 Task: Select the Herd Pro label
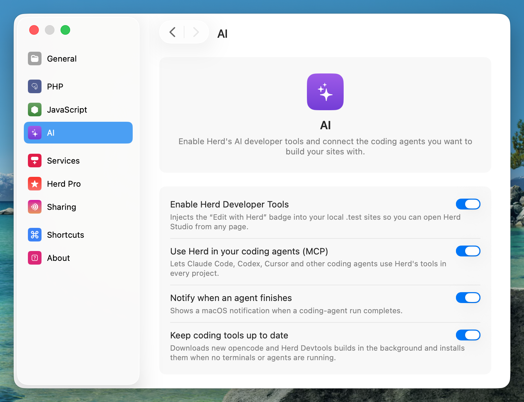point(64,184)
